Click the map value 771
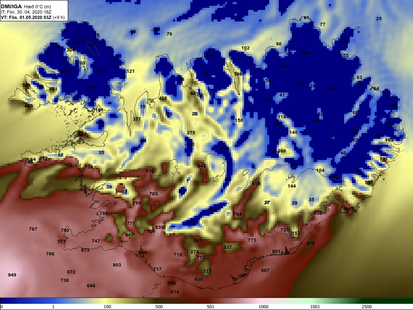413x310 pixels. pos(131,223)
